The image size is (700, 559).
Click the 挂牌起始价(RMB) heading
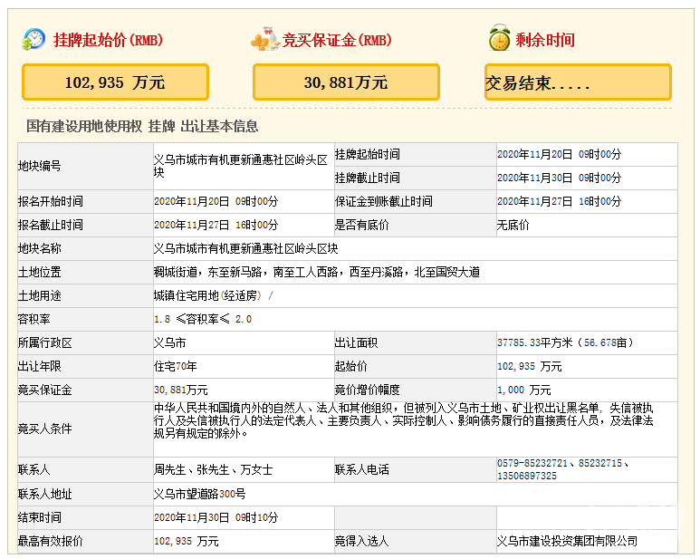coord(108,40)
